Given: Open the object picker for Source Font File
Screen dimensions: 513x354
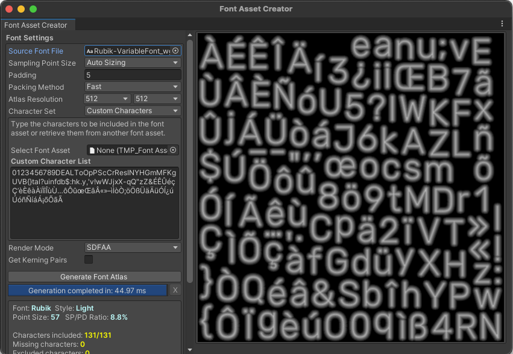Looking at the screenshot, I should [175, 51].
